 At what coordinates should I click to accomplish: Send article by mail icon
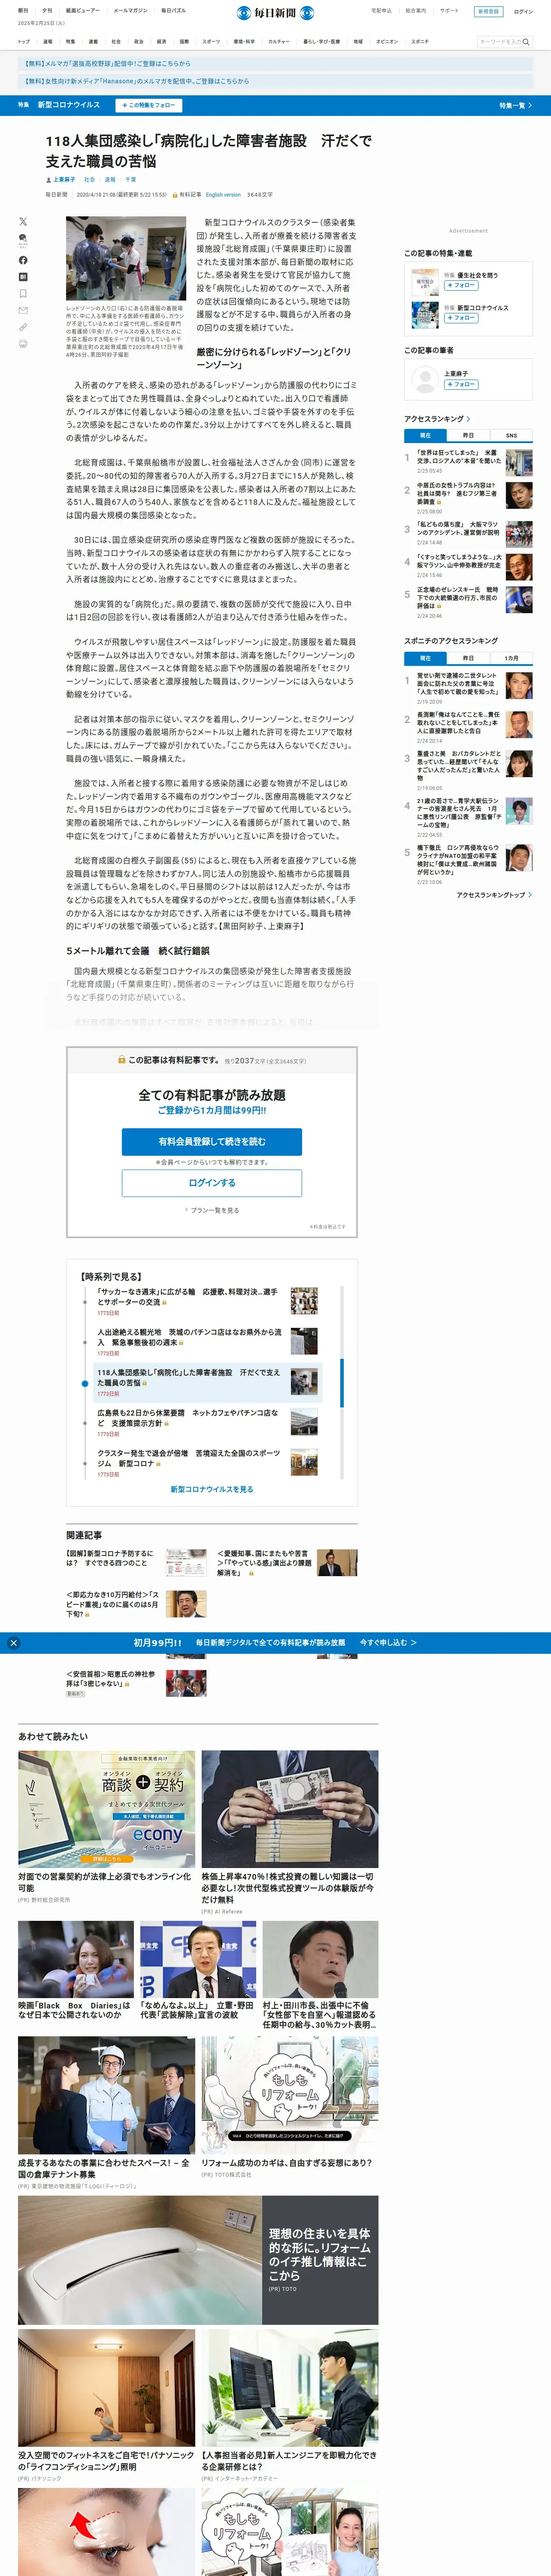[23, 311]
